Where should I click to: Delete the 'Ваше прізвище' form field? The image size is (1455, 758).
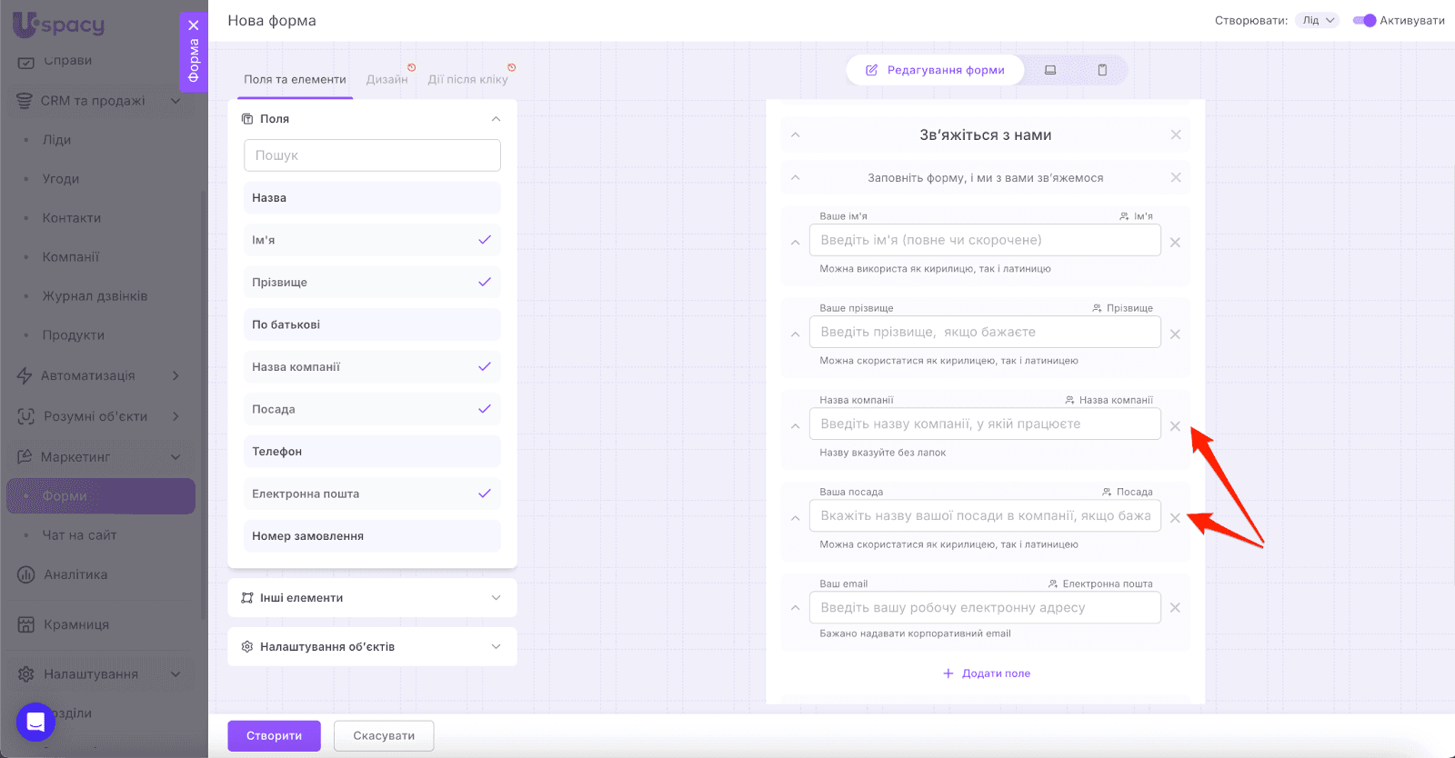(1175, 334)
